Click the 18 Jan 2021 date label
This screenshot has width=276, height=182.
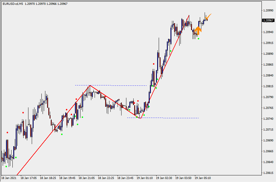[x=9, y=178]
